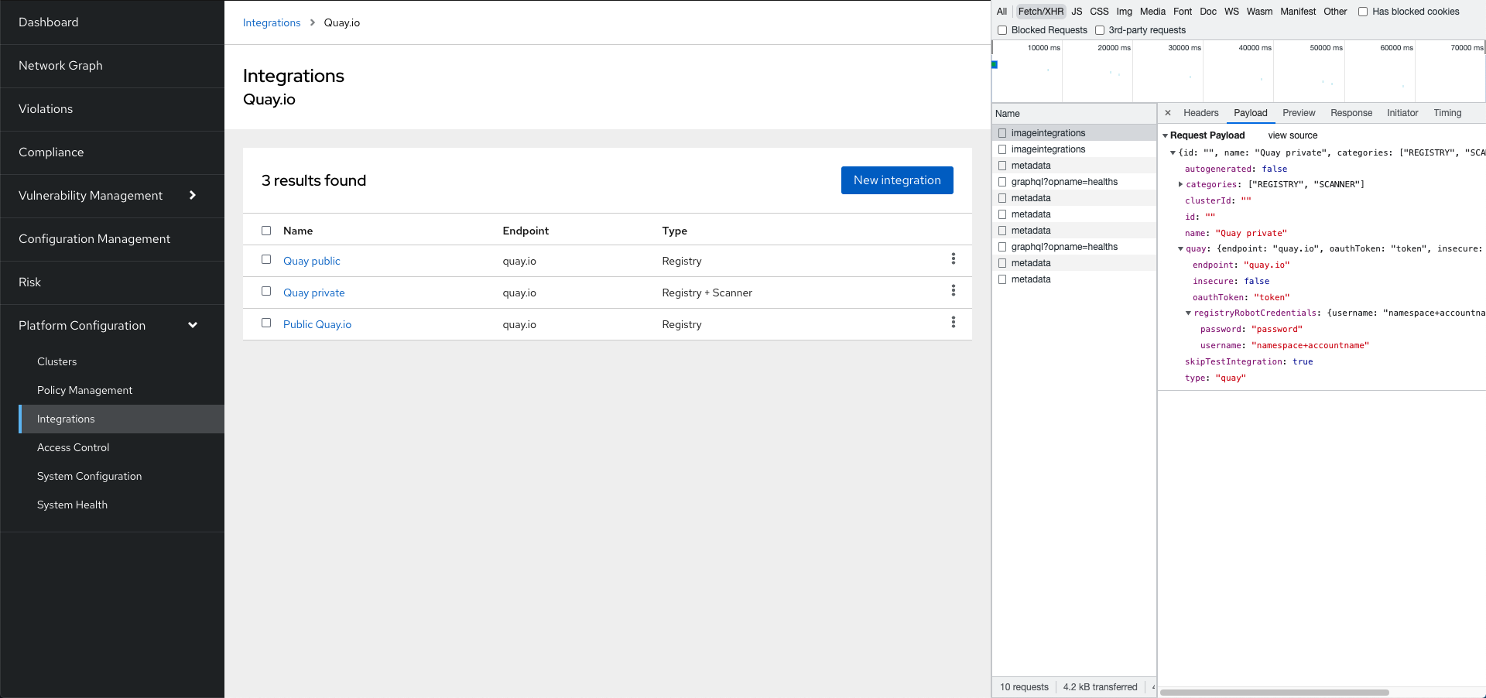
Task: Filter network requests by All
Action: point(1002,12)
